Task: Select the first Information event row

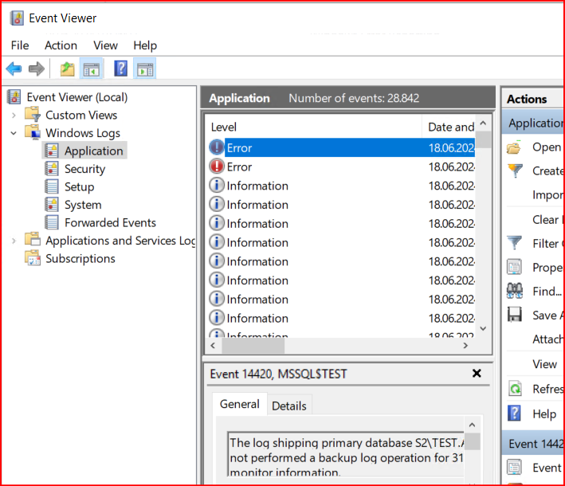Action: pos(342,186)
